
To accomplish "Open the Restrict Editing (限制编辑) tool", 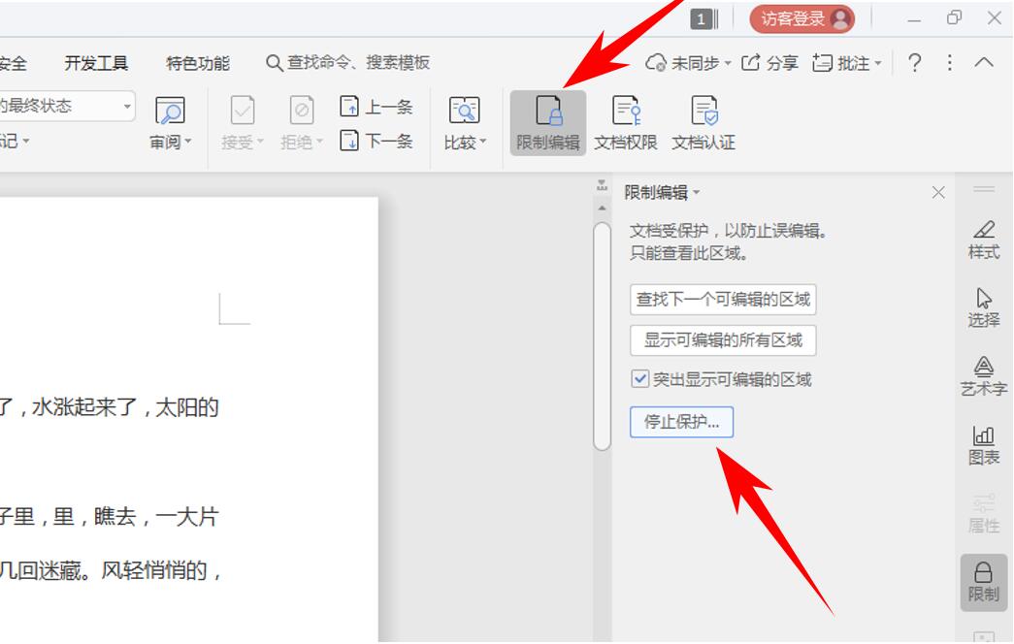I will (547, 123).
